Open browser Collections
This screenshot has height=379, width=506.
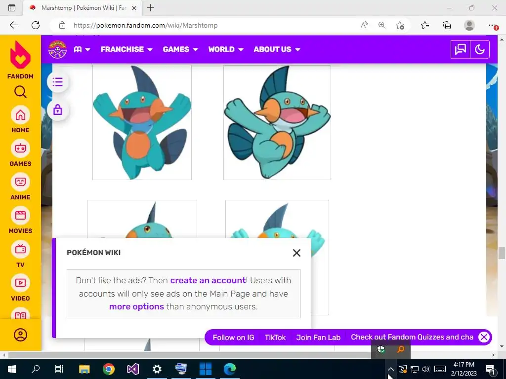pos(447,25)
